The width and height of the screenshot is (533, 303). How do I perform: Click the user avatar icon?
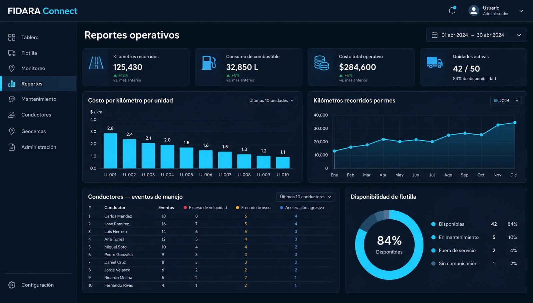point(474,11)
